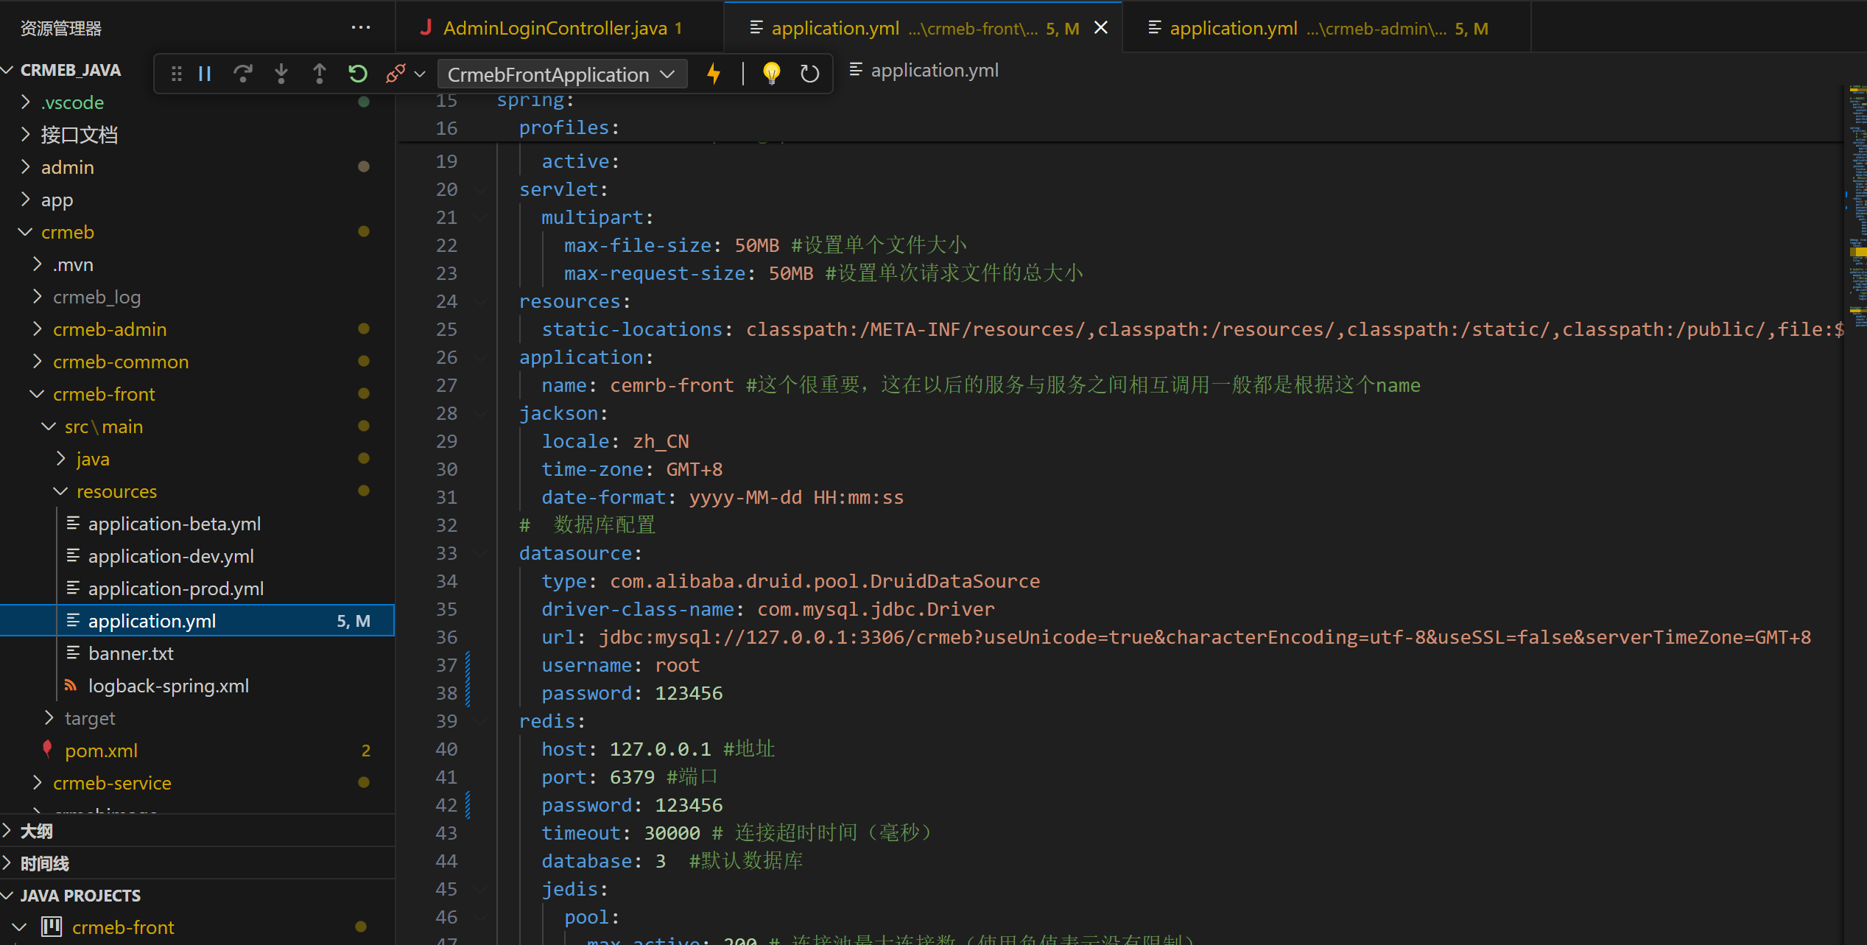The image size is (1867, 945).
Task: Expand the java folder
Action: point(61,458)
